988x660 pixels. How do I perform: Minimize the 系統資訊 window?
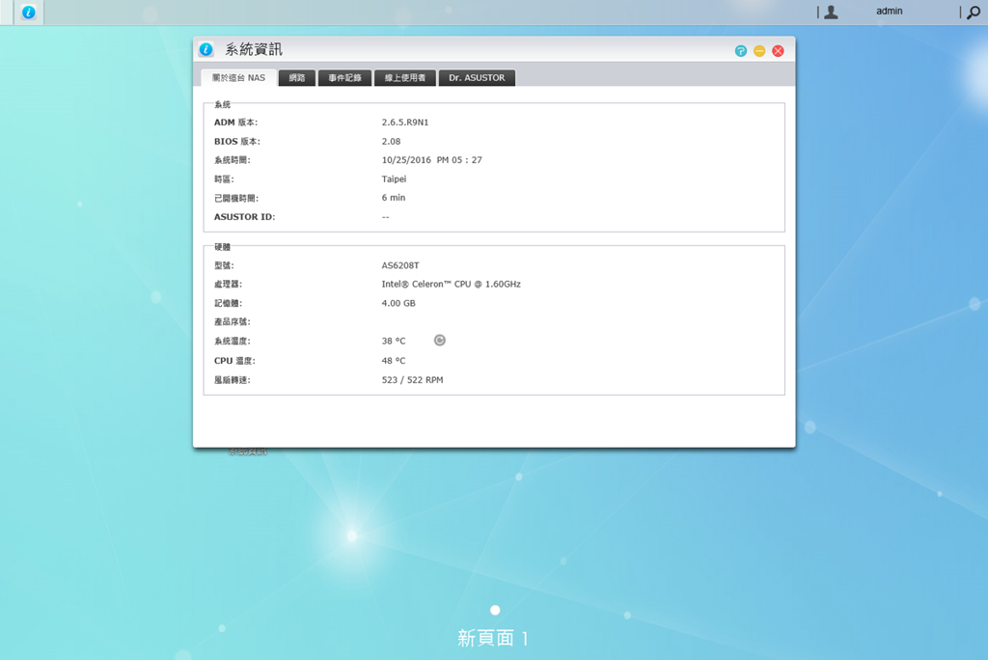[x=759, y=51]
